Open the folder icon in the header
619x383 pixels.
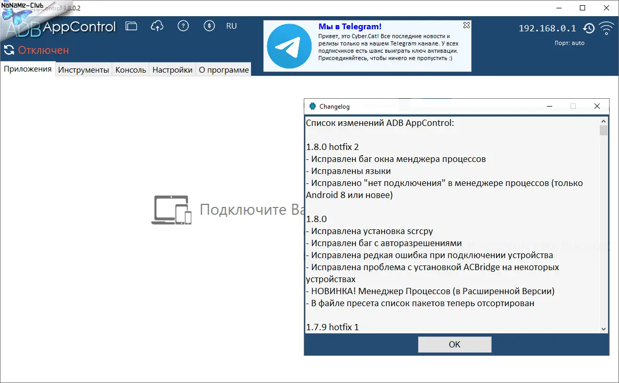(131, 26)
